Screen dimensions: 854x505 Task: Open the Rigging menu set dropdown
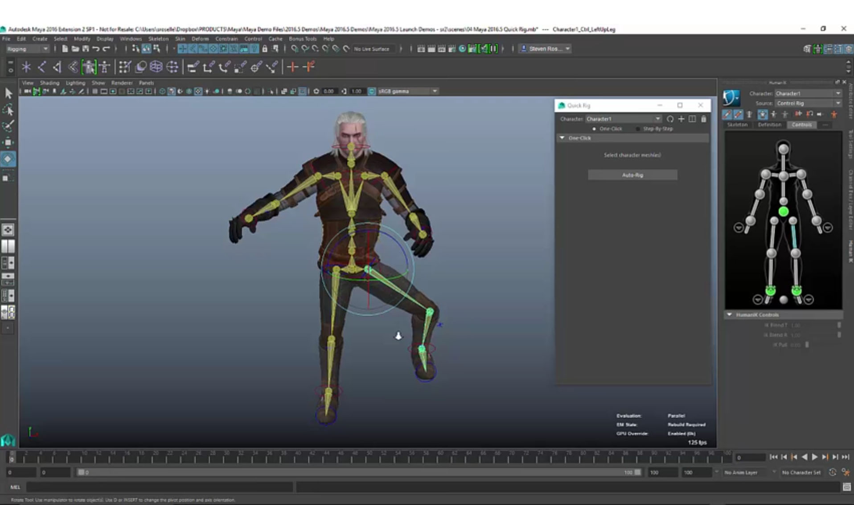pyautogui.click(x=27, y=49)
